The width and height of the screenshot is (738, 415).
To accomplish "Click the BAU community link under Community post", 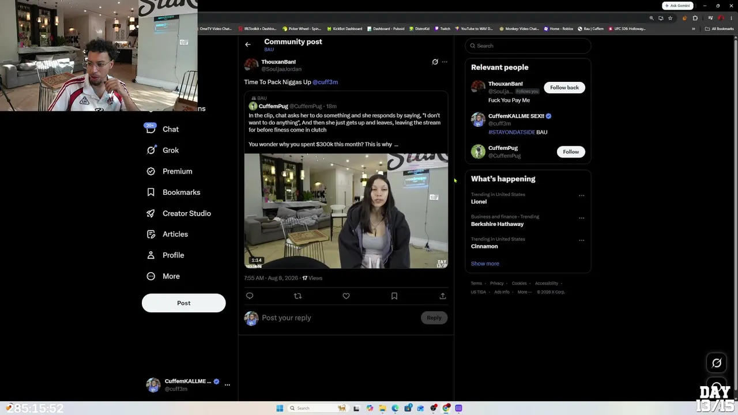I will point(269,50).
